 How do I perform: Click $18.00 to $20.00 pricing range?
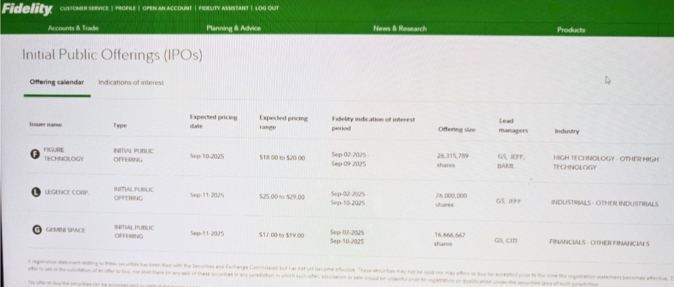[x=282, y=158]
